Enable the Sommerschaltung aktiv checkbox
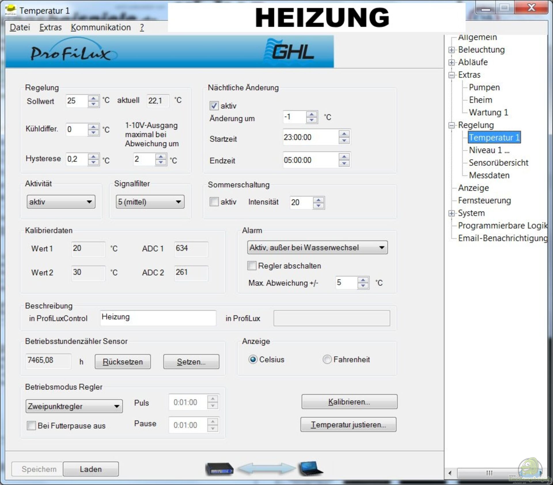553x485 pixels. 214,202
